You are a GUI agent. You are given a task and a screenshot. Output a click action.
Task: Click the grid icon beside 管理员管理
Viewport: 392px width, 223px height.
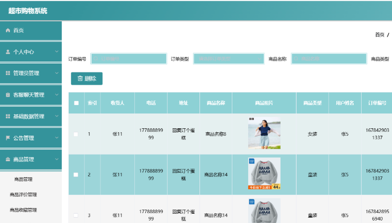point(8,73)
